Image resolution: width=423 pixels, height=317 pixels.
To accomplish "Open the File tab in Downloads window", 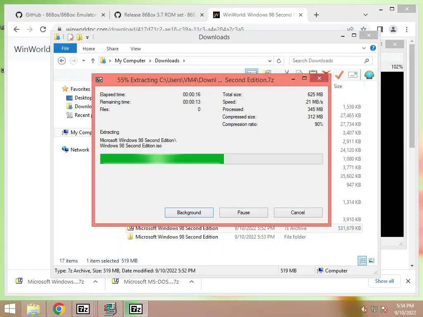I will [65, 49].
